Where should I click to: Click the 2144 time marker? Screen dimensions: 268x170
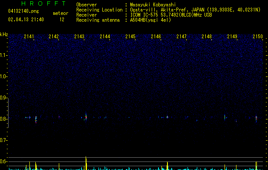pyautogui.click(x=105, y=37)
